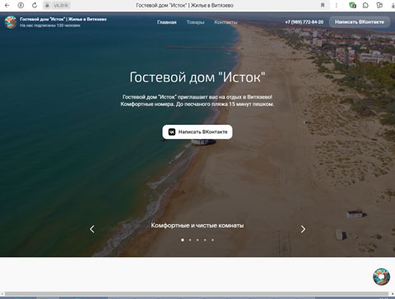Open the Товары menu item
This screenshot has width=395, height=299.
(x=195, y=22)
